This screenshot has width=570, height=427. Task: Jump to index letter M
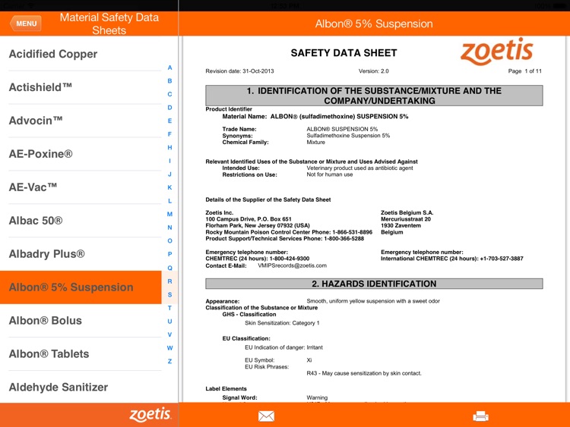coord(169,214)
